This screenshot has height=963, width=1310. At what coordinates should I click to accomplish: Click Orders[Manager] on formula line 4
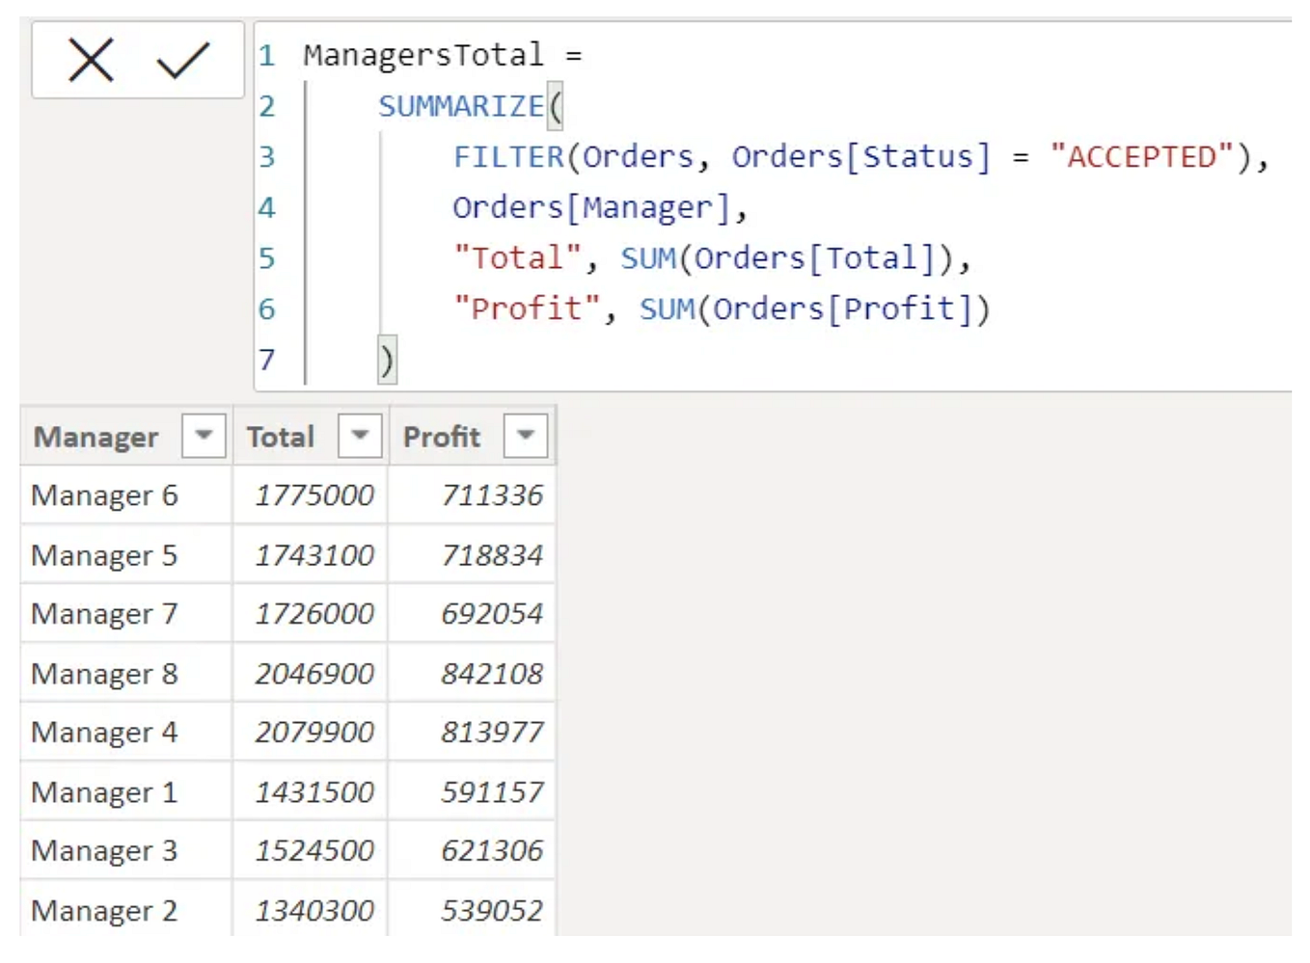[x=591, y=208]
